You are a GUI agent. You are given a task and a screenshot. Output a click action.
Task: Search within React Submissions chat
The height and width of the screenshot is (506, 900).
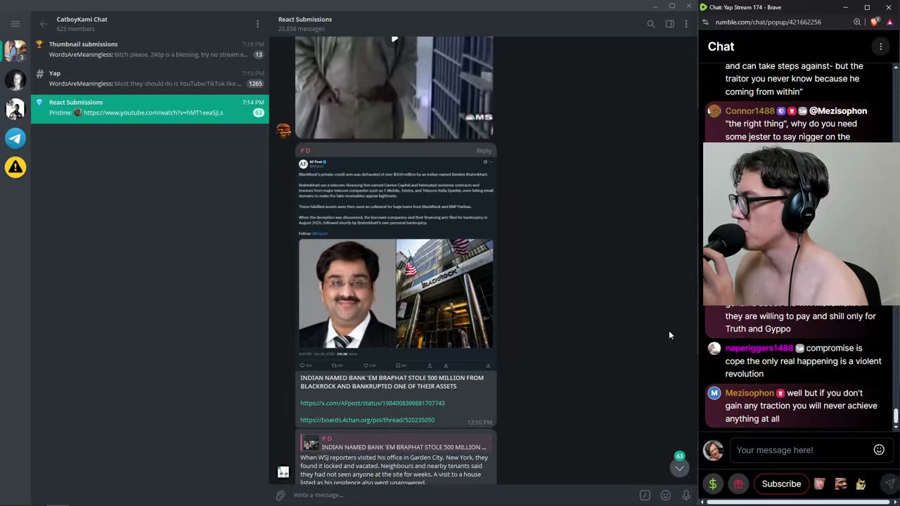(x=650, y=24)
